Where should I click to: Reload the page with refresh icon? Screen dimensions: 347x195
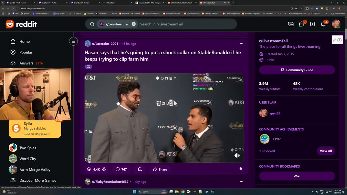12,8
